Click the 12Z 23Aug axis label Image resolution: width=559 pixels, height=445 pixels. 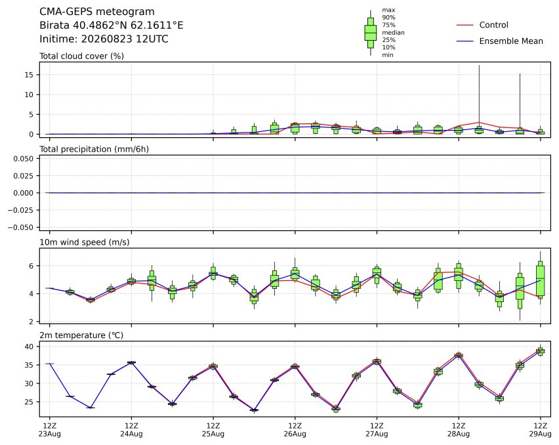click(x=50, y=430)
